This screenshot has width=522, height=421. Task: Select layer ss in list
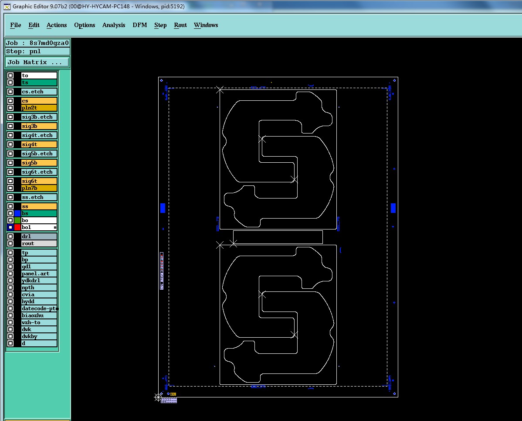pyautogui.click(x=39, y=207)
